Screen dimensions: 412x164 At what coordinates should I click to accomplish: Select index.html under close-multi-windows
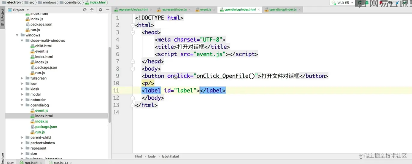[x=44, y=57]
